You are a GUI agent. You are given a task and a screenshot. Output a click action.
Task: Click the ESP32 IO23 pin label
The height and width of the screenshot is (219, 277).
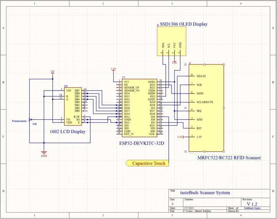click(x=152, y=85)
